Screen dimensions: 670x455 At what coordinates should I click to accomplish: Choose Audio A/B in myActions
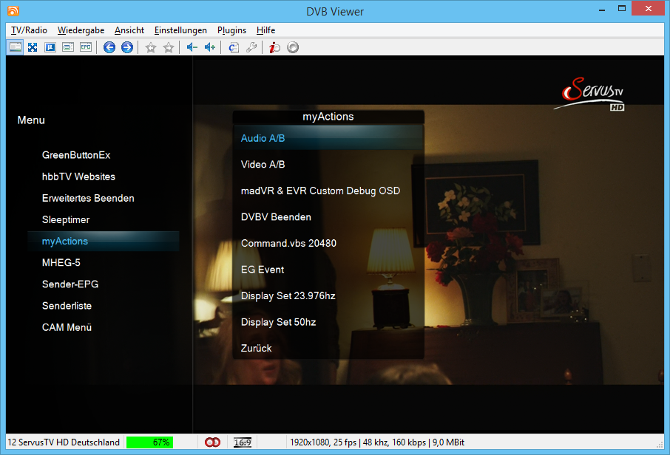coord(328,138)
